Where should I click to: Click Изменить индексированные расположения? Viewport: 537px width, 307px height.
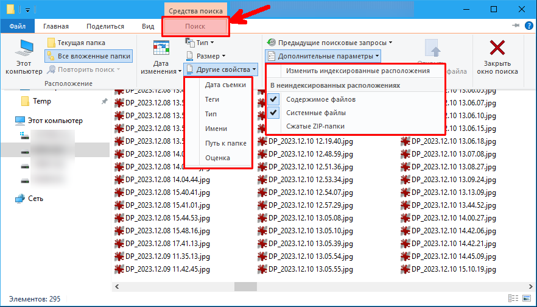point(358,71)
